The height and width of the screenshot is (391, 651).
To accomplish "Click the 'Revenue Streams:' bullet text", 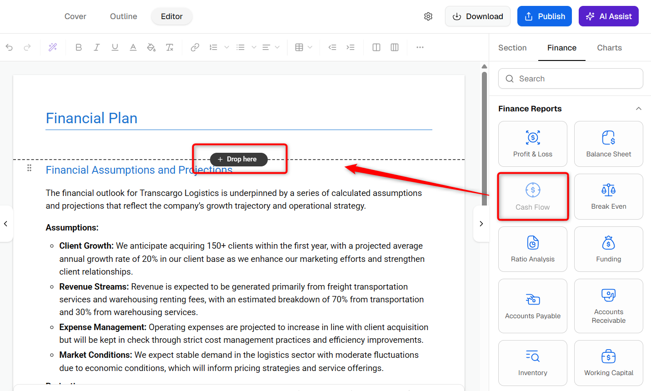I will point(94,287).
